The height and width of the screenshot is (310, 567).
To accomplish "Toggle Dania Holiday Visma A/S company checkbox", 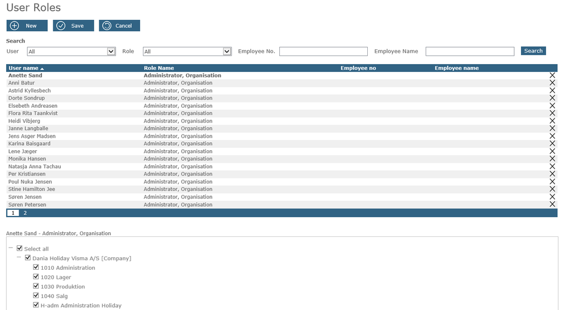I will pyautogui.click(x=28, y=258).
